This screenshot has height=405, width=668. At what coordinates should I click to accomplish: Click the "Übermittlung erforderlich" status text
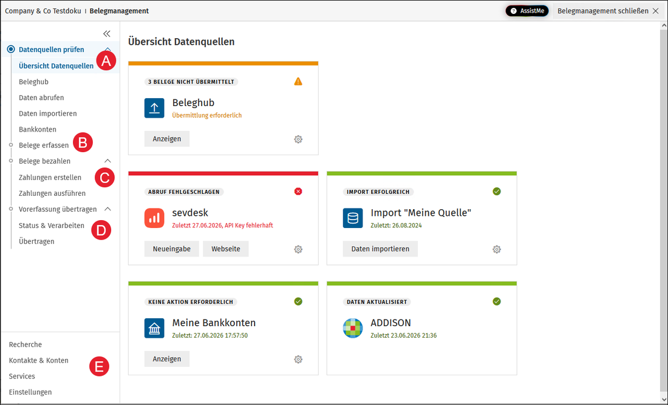coord(207,115)
